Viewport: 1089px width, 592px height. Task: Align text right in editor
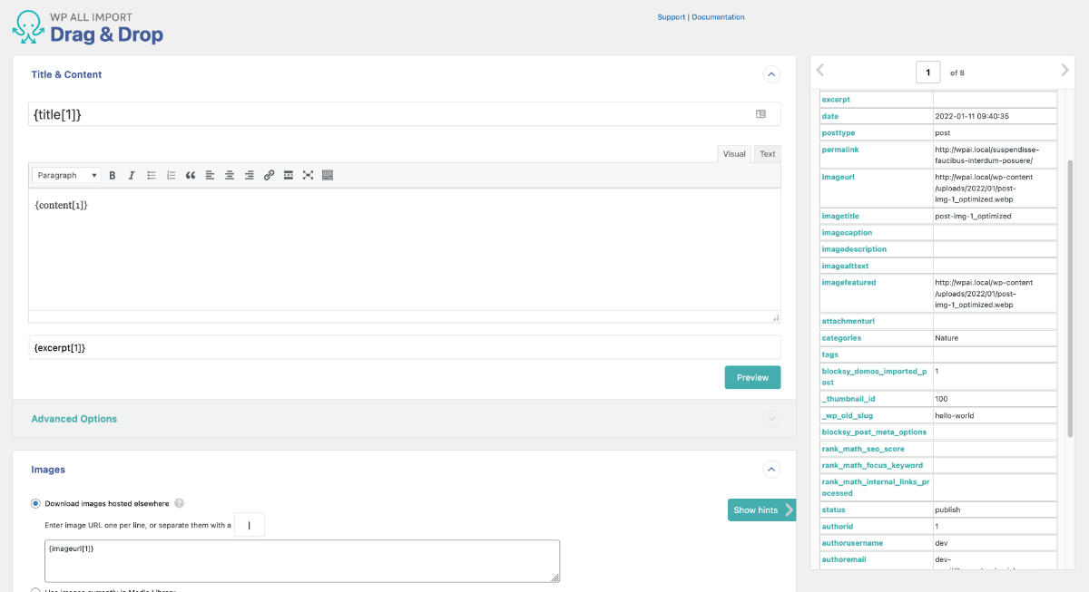[249, 175]
